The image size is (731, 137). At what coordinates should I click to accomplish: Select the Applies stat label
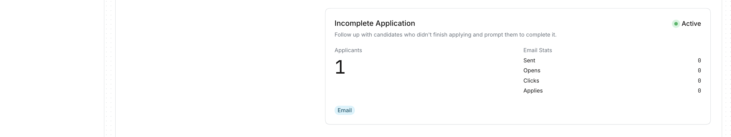click(x=533, y=91)
